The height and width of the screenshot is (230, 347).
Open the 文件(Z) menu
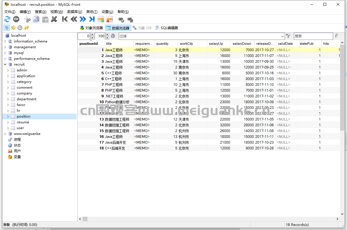(x=10, y=12)
